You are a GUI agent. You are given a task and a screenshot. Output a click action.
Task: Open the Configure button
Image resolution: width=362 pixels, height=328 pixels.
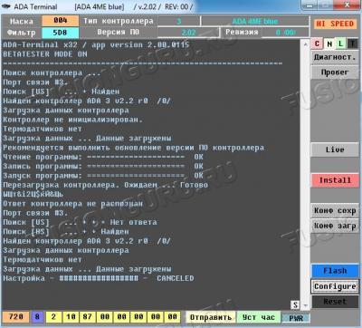tap(335, 286)
